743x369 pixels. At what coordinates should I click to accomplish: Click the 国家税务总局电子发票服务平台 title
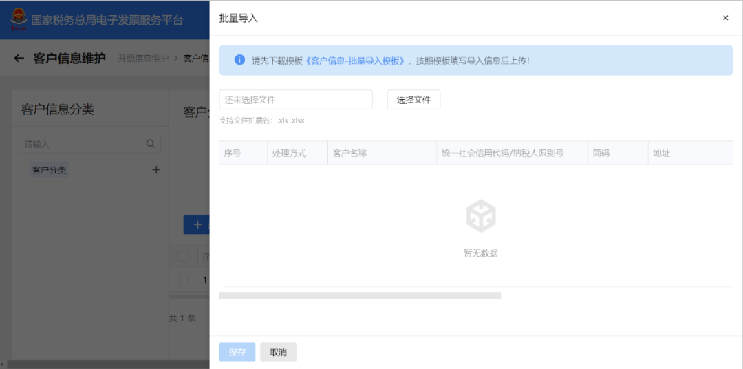[107, 20]
